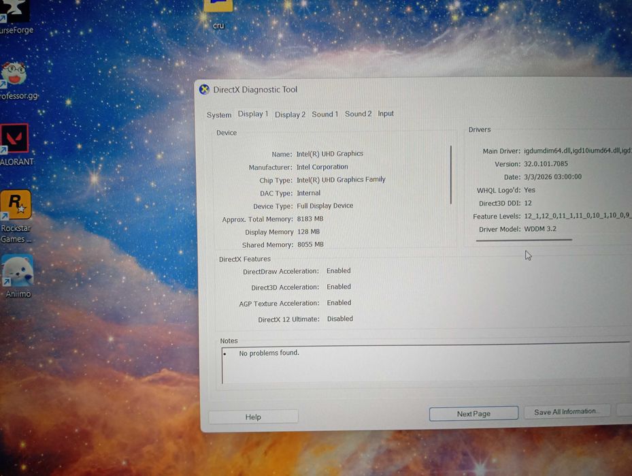Click the Next Page button
The height and width of the screenshot is (476, 632).
click(473, 413)
